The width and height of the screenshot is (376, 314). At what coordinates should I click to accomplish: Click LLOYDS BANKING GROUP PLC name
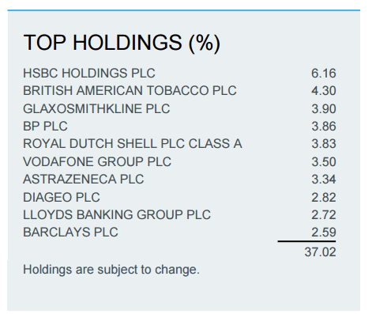pyautogui.click(x=117, y=214)
